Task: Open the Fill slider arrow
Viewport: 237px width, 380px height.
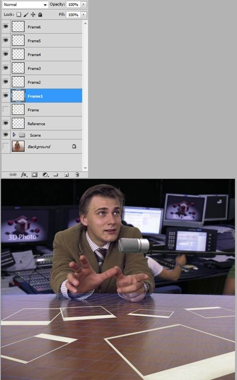Action: [x=84, y=15]
